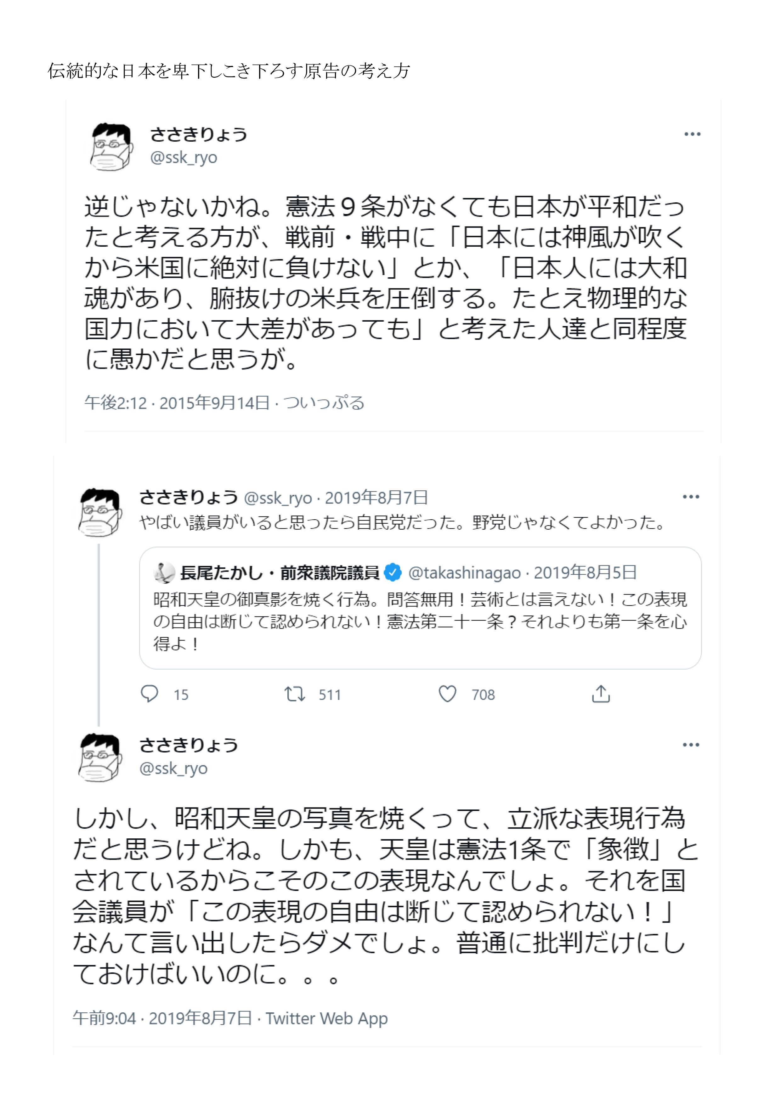Open more options on the 2015 tweet
Viewport: 781px width, 1104px height.
click(x=692, y=134)
